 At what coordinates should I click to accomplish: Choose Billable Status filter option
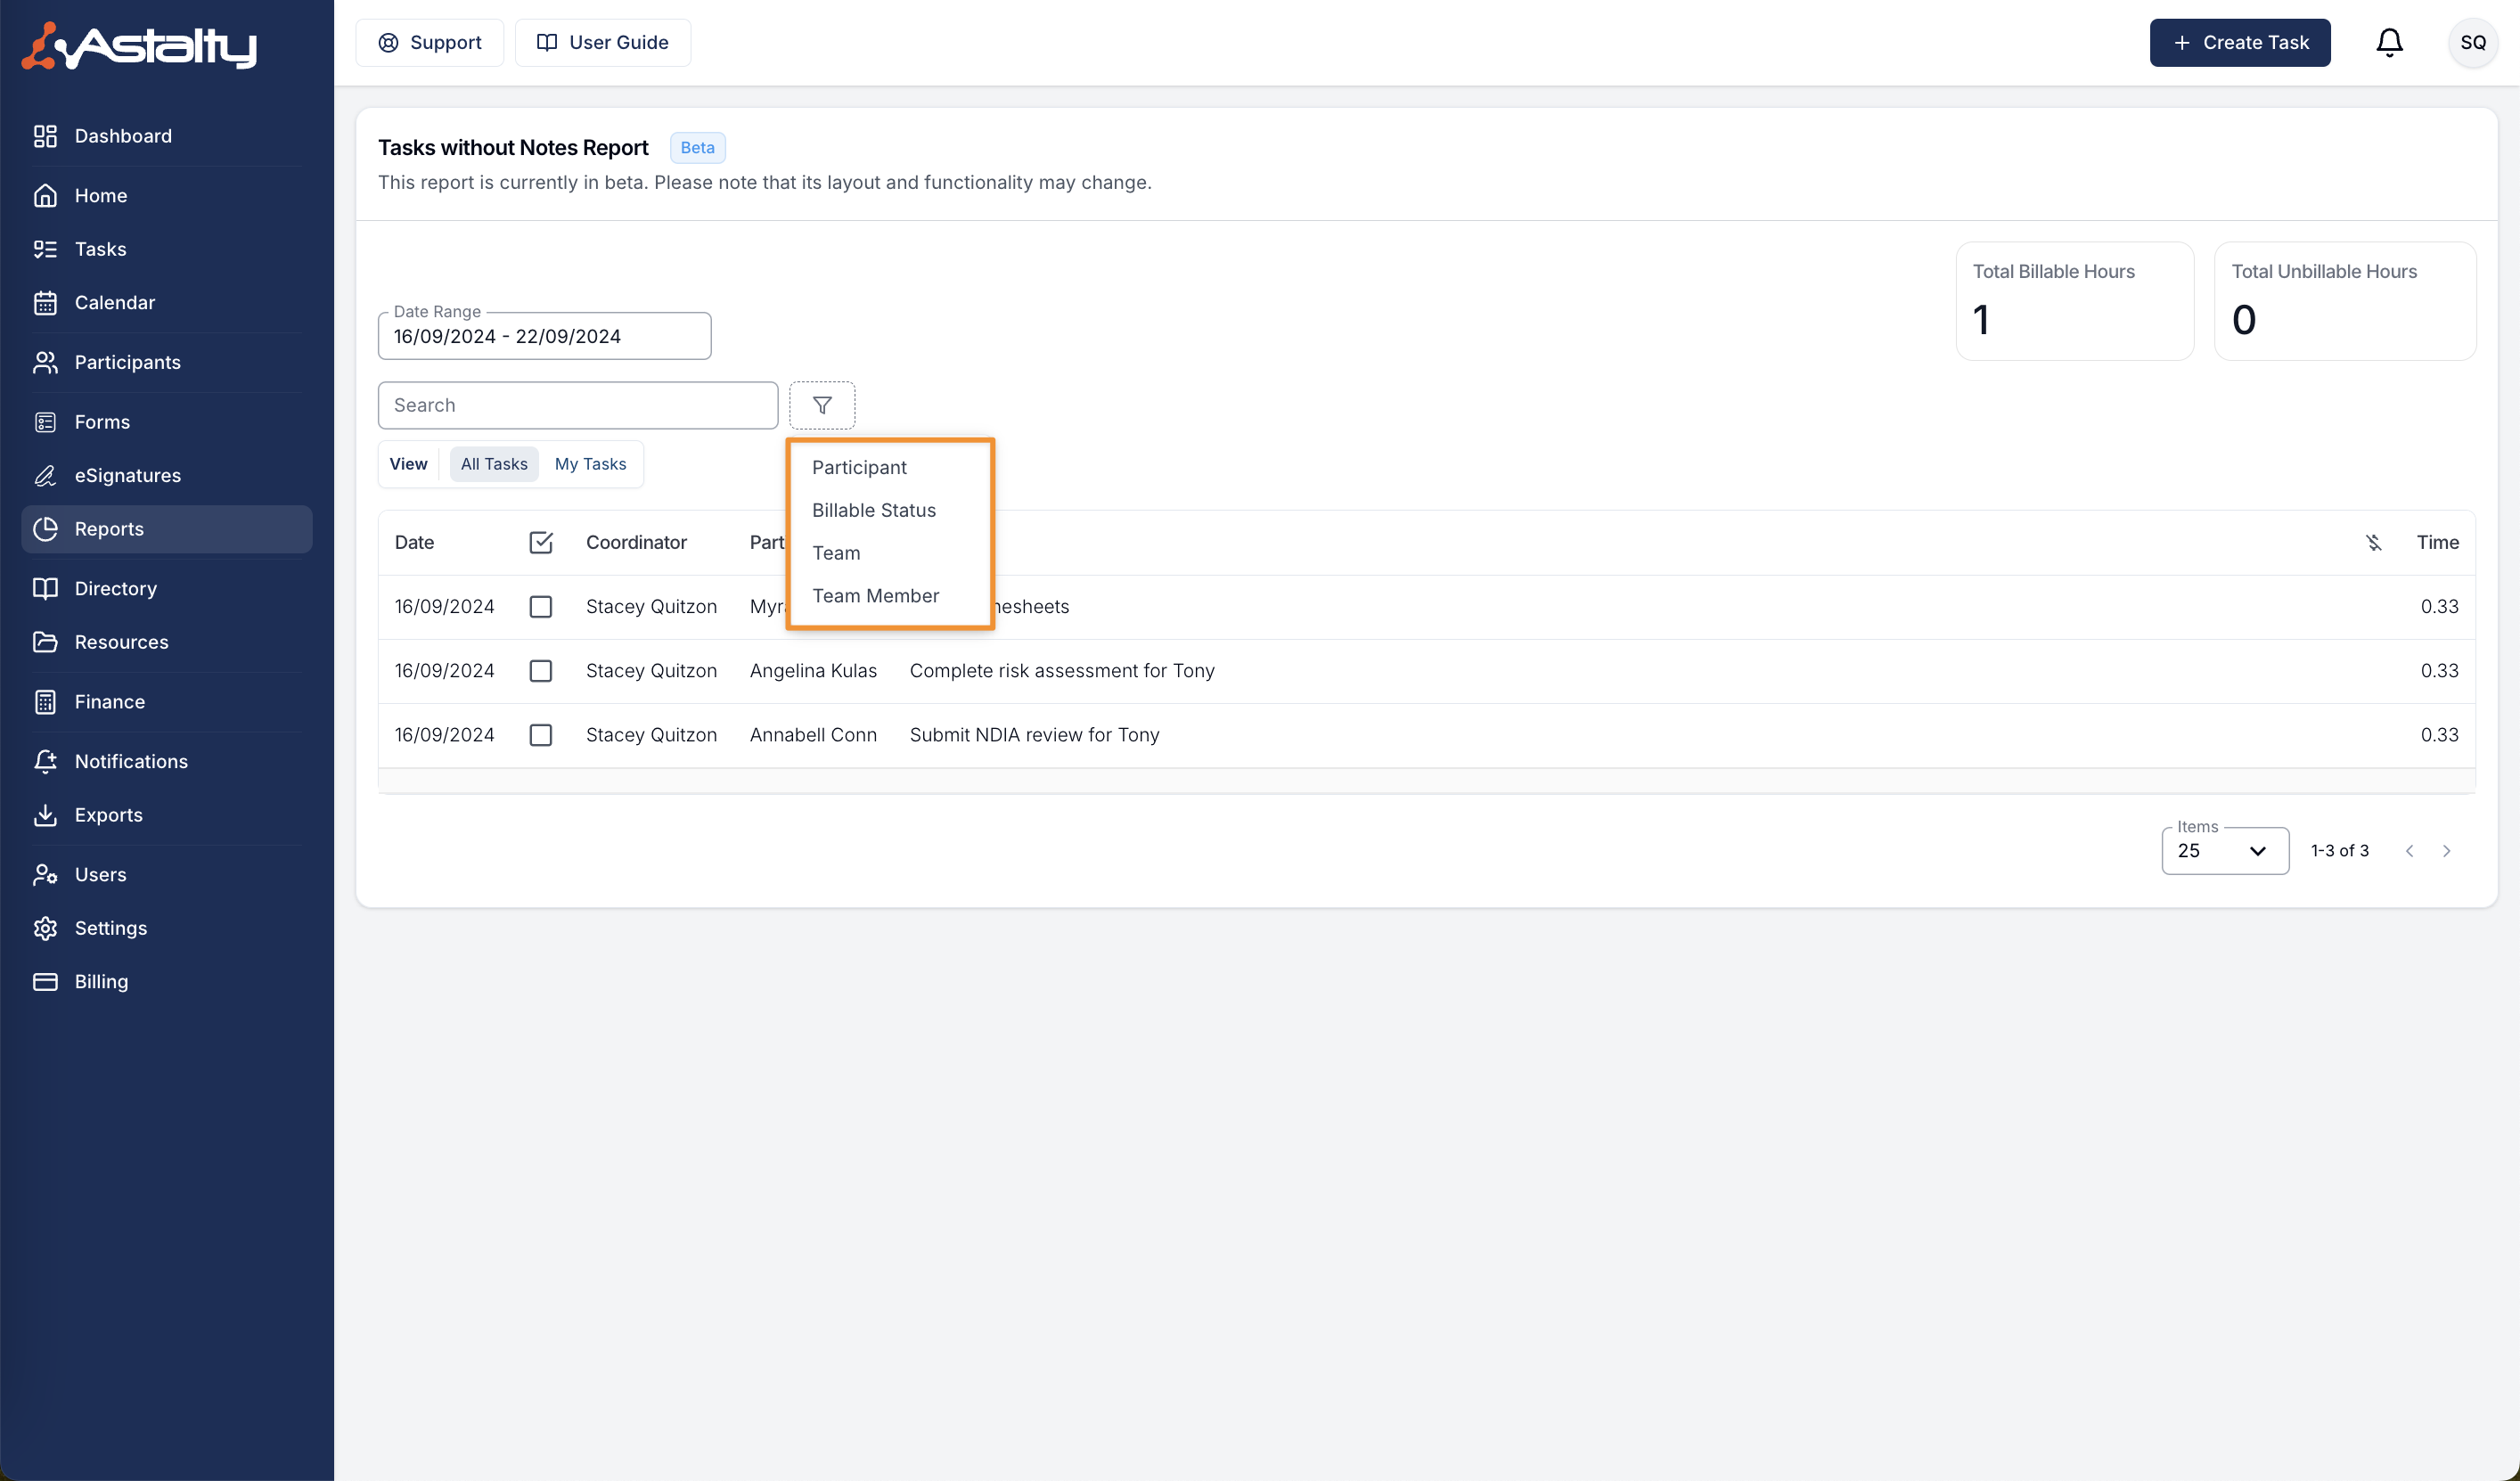pyautogui.click(x=873, y=510)
